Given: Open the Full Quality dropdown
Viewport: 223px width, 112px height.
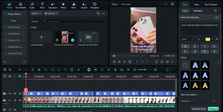Looking at the screenshot, I should pos(130,4).
